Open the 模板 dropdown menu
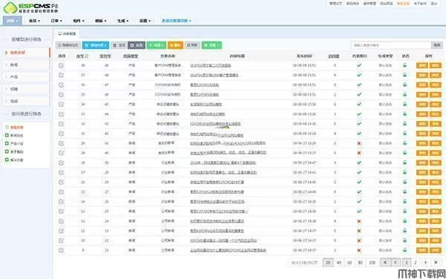 coord(100,21)
